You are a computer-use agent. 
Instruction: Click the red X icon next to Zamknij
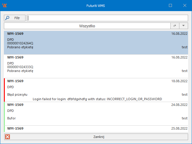(7, 137)
